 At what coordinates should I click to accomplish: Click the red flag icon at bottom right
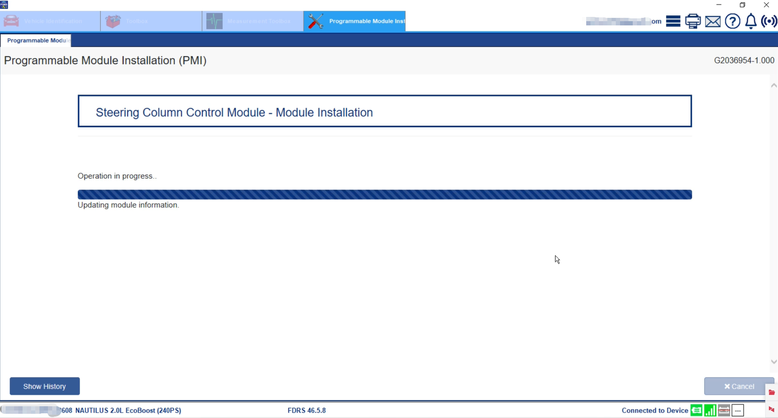[x=771, y=410]
